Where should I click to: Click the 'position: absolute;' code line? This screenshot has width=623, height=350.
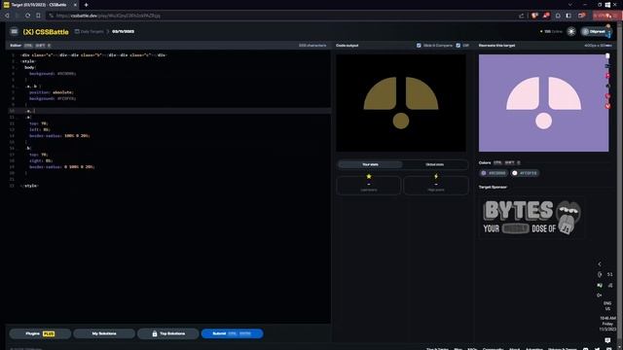click(51, 92)
